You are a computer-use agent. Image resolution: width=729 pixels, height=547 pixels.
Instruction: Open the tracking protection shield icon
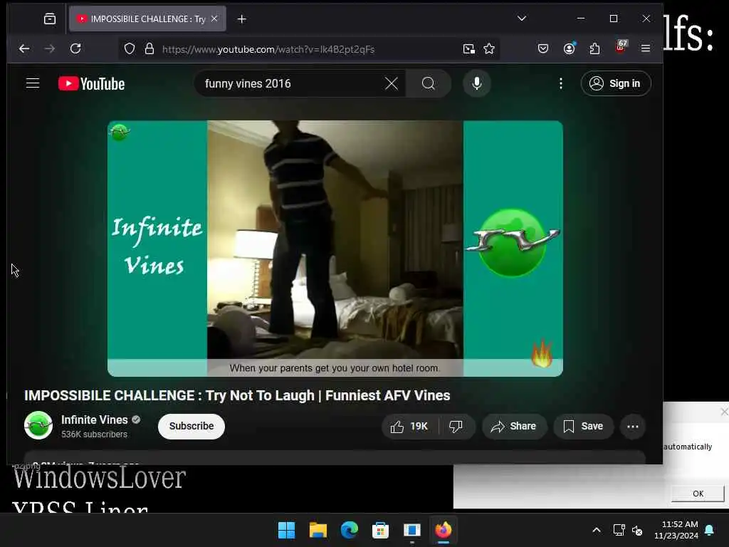(x=130, y=49)
